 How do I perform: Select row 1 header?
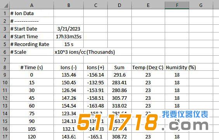(5, 13)
